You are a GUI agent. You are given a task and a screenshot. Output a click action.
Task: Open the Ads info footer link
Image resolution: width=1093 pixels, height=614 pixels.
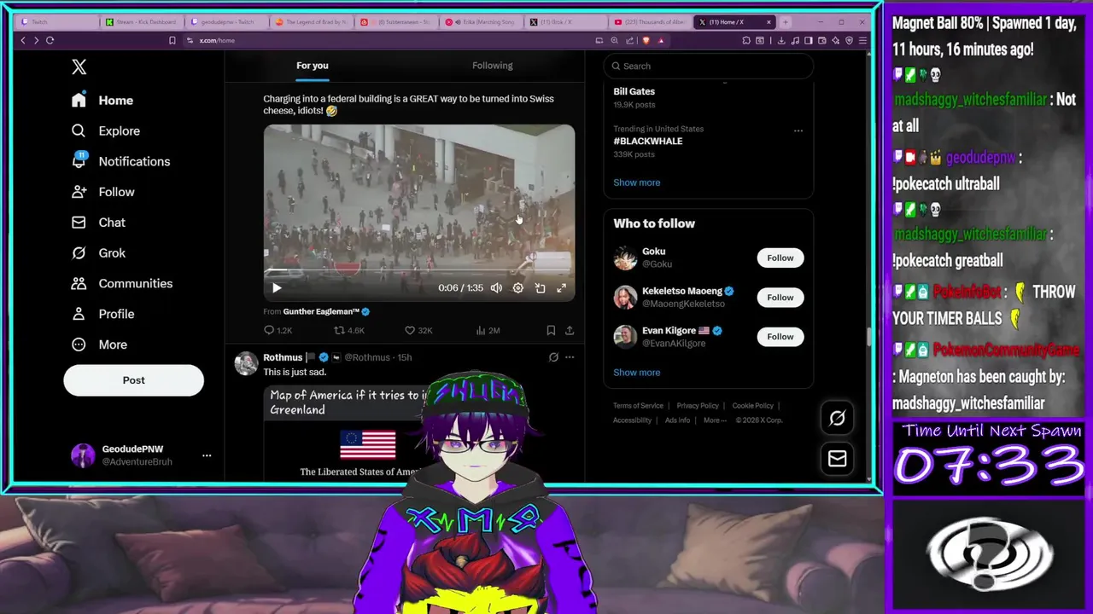(x=677, y=420)
